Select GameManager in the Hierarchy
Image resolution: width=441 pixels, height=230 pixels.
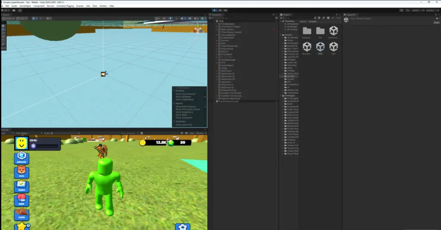228,60
